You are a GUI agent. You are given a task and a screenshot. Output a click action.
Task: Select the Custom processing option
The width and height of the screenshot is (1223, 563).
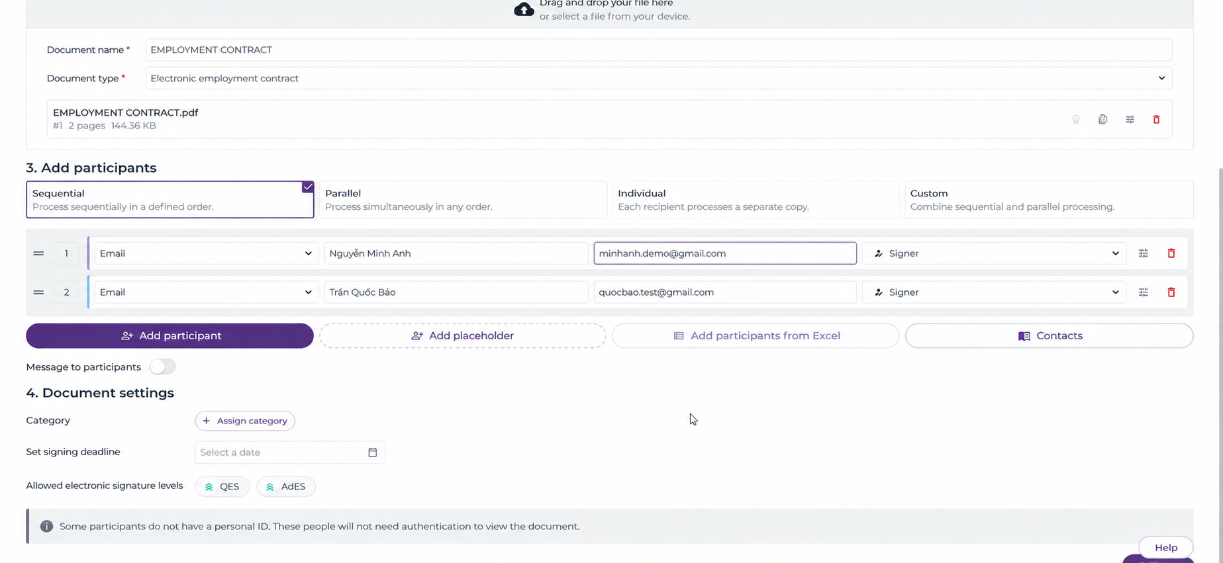pyautogui.click(x=1048, y=200)
